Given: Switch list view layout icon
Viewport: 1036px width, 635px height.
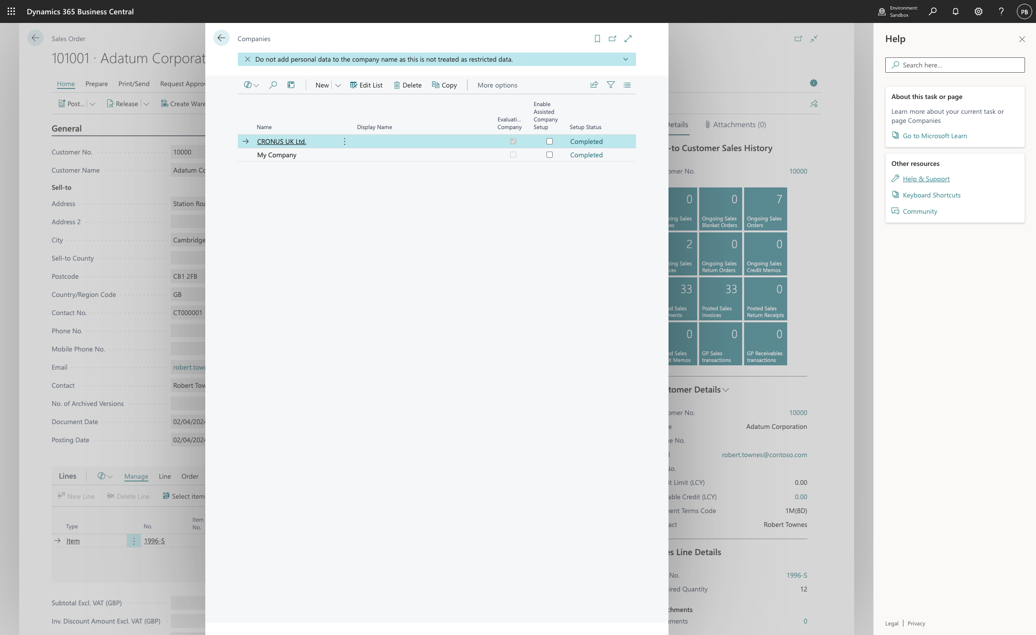Looking at the screenshot, I should pyautogui.click(x=627, y=85).
